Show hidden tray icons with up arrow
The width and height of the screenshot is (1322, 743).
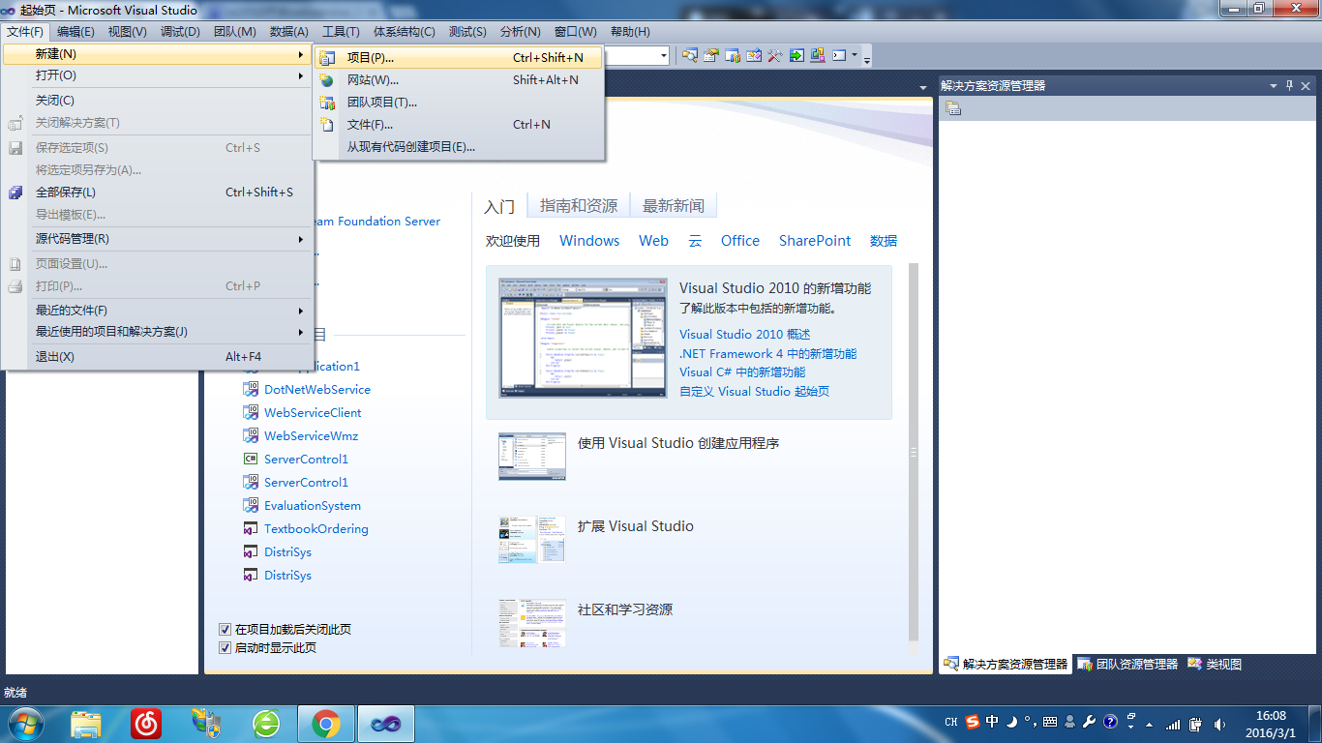[1151, 724]
